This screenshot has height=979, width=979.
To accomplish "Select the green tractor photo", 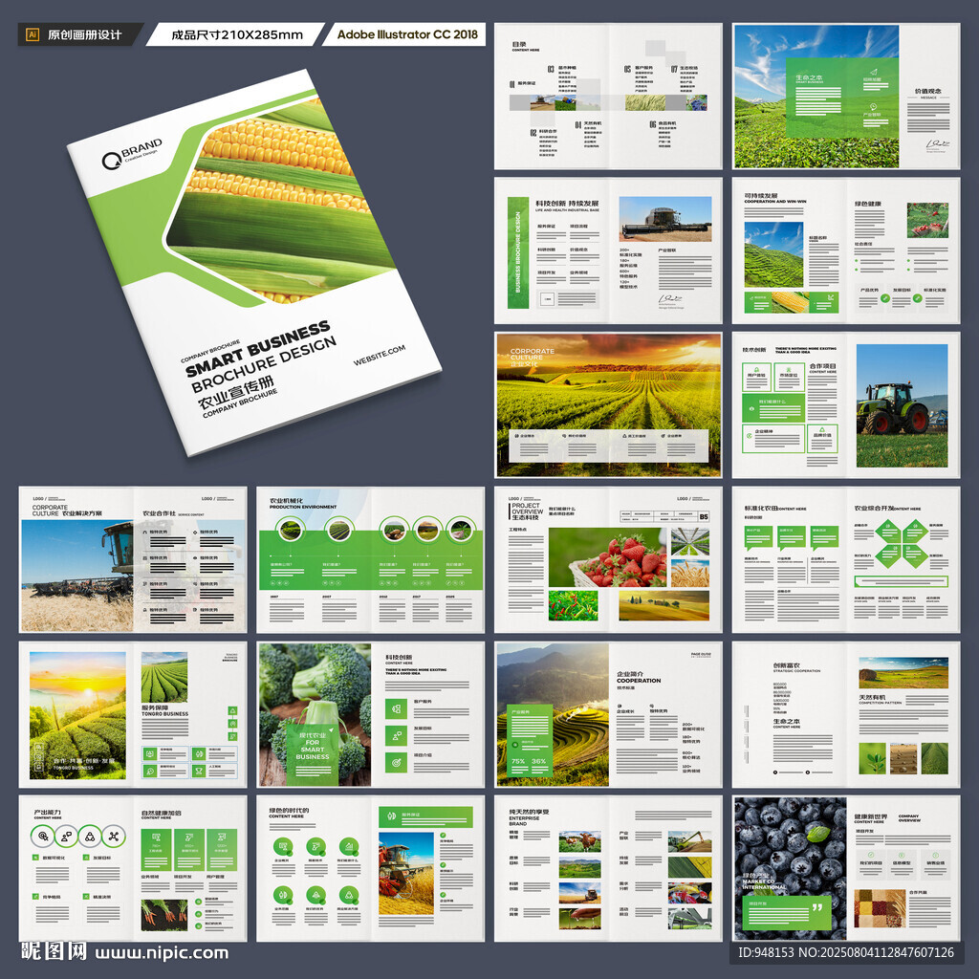I will (x=902, y=405).
